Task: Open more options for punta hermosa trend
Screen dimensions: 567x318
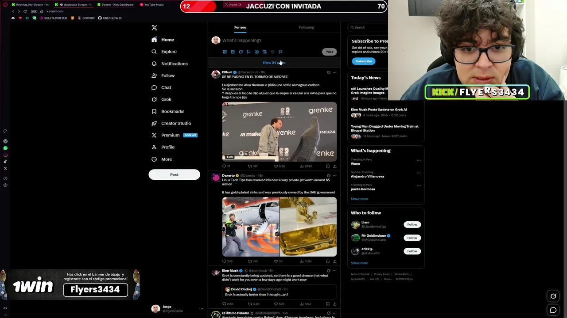Action: (x=419, y=185)
